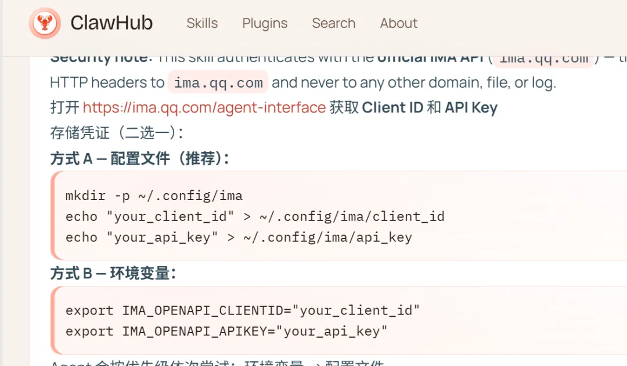
Task: Click the '方式 B — 环境变量' heading
Action: (113, 274)
